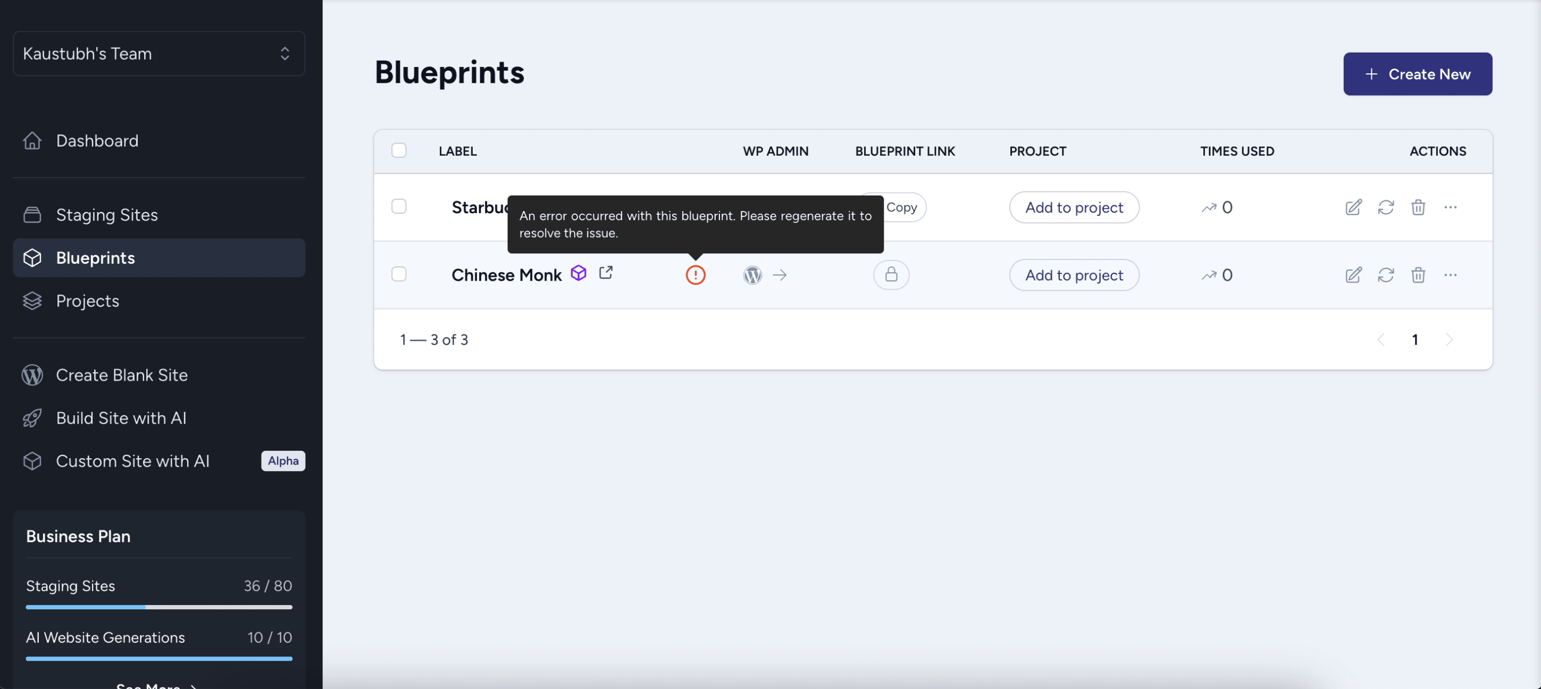Image resolution: width=1541 pixels, height=689 pixels.
Task: Click the purple blueprint cube icon
Action: 578,273
